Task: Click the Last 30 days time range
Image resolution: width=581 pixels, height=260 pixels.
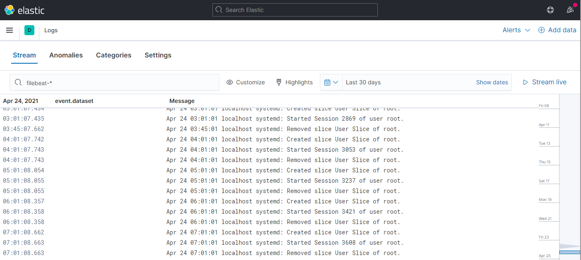Action: (363, 82)
